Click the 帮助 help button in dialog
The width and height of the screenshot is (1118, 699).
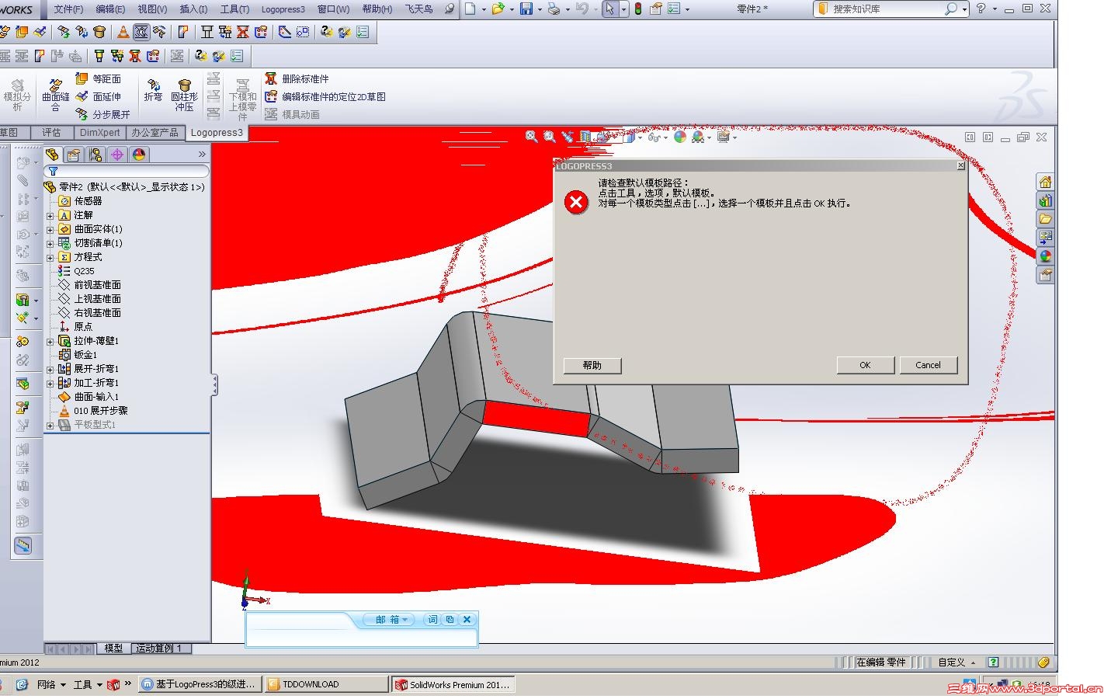[592, 365]
